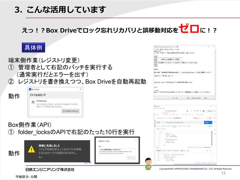Click the invite user icon in Postman header
240x180 pixels.
pos(191,111)
